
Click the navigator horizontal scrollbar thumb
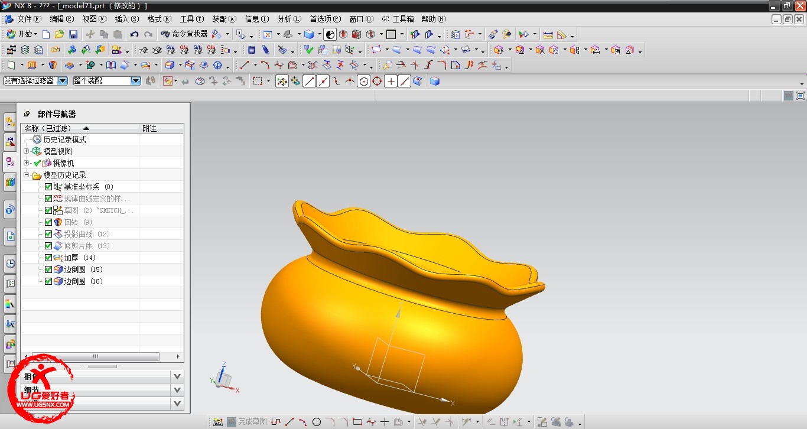(97, 357)
